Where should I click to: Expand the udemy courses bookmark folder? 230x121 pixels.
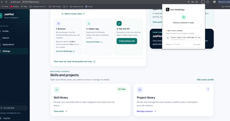pyautogui.click(x=77, y=7)
